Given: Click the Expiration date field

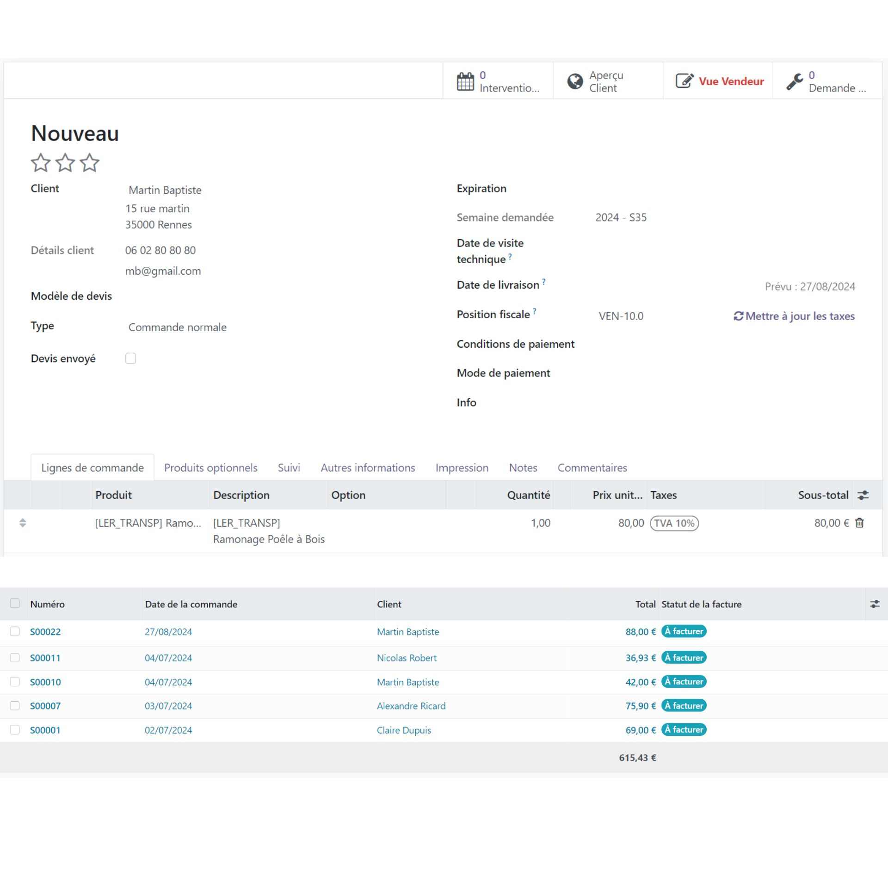Looking at the screenshot, I should [725, 189].
